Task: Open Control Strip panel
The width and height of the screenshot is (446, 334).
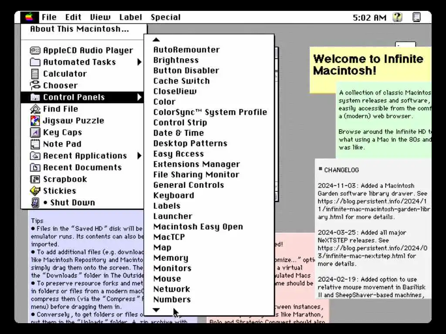Action: pyautogui.click(x=180, y=123)
